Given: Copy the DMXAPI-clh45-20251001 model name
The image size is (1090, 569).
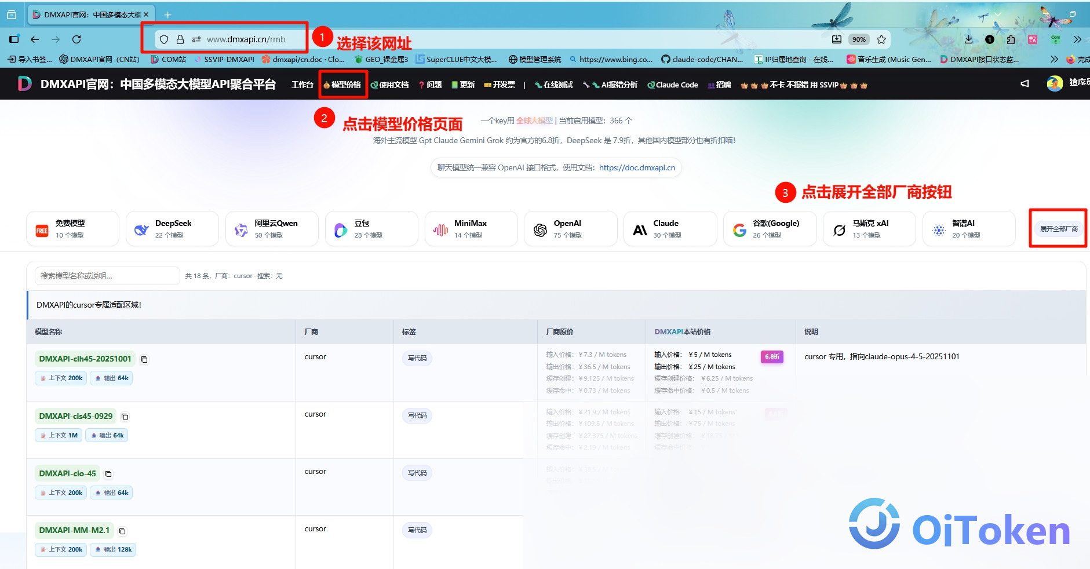Looking at the screenshot, I should click(144, 359).
